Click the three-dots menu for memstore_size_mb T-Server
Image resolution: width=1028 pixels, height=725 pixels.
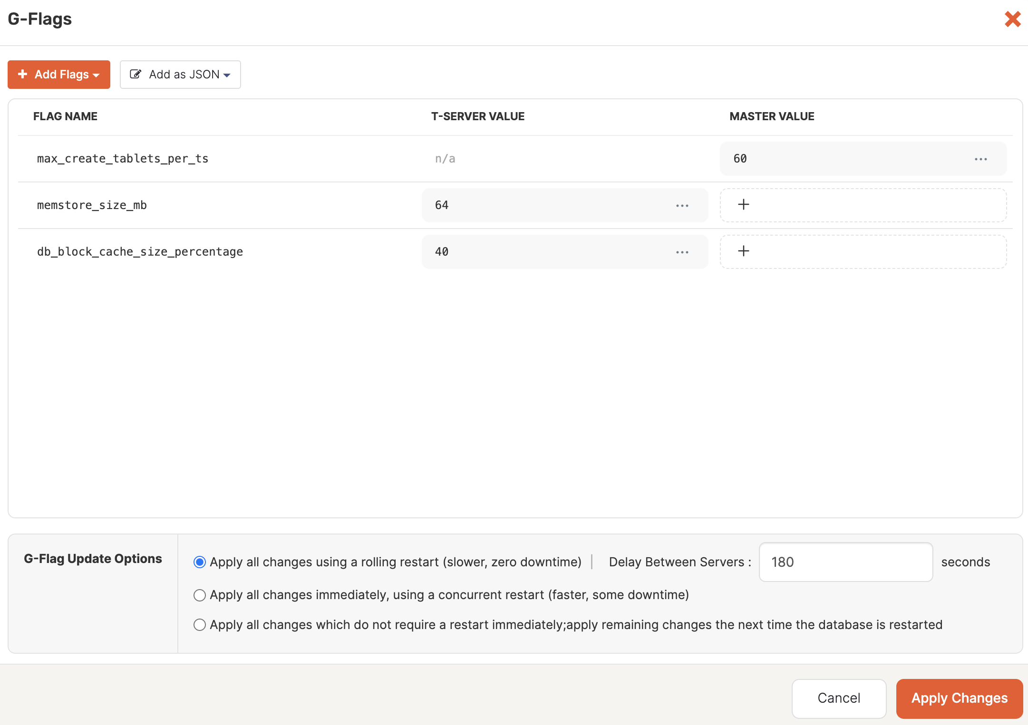tap(682, 205)
